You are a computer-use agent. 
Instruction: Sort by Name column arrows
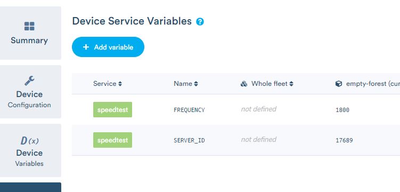point(196,84)
